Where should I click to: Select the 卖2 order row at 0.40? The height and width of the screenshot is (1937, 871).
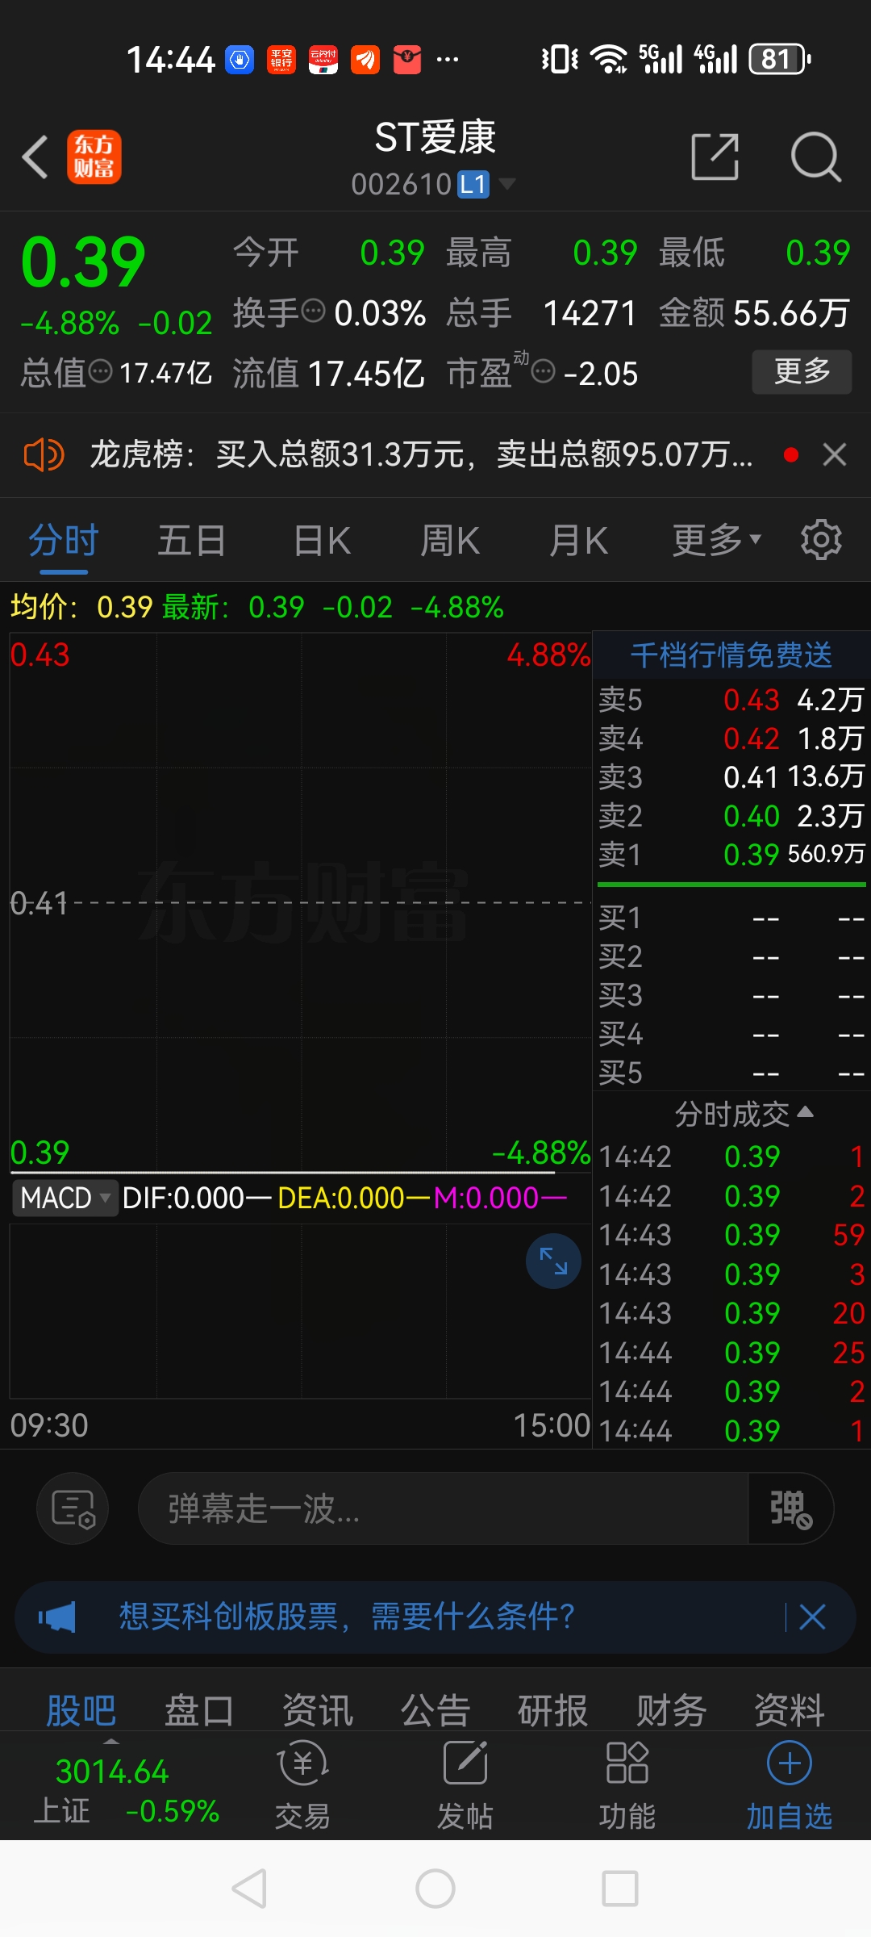point(731,816)
